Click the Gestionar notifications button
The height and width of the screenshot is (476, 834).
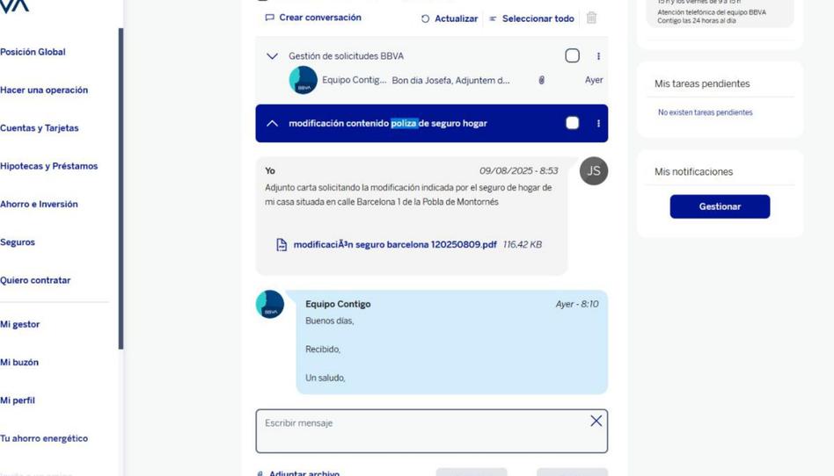coord(720,206)
